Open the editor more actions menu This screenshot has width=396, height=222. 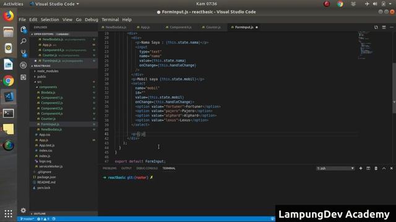coord(392,27)
